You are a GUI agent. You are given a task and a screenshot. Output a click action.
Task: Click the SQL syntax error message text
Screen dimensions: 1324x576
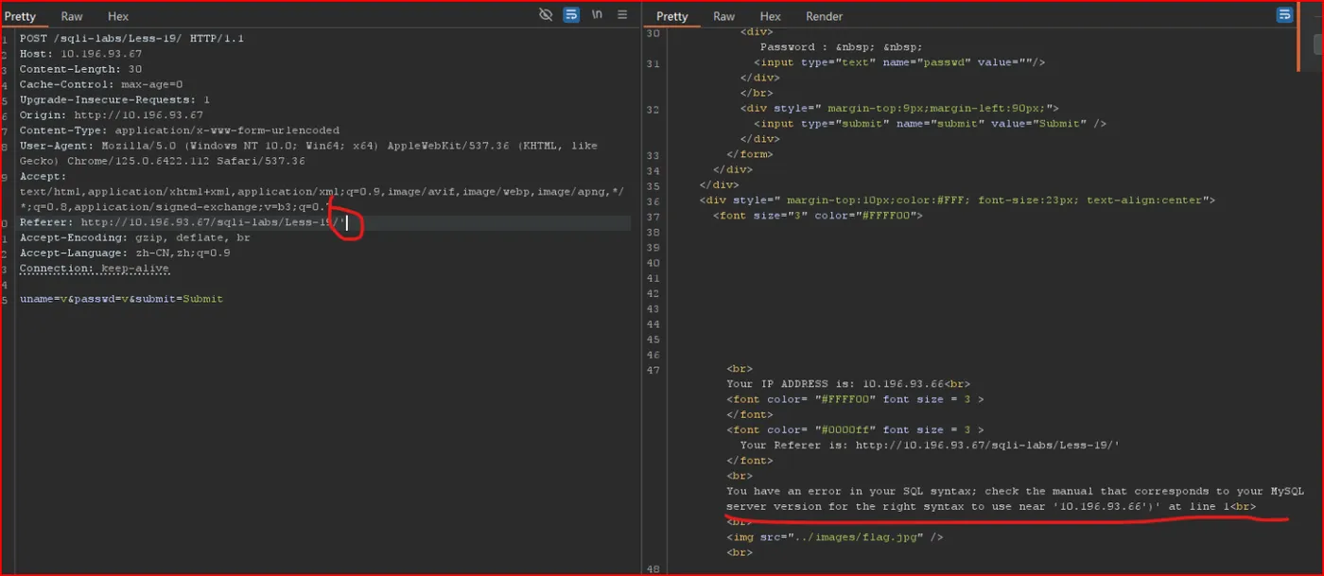1015,498
